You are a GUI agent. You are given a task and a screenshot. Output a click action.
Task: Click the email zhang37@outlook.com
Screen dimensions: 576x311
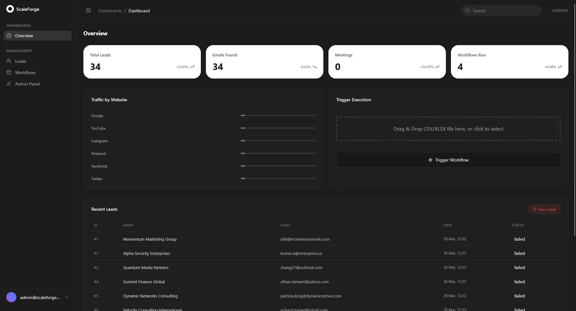(x=302, y=267)
